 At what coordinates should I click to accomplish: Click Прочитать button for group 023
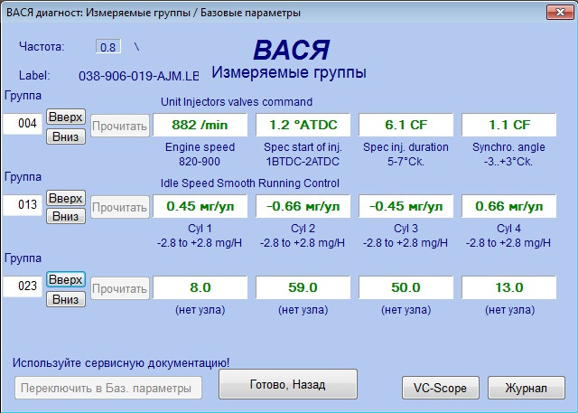[120, 288]
